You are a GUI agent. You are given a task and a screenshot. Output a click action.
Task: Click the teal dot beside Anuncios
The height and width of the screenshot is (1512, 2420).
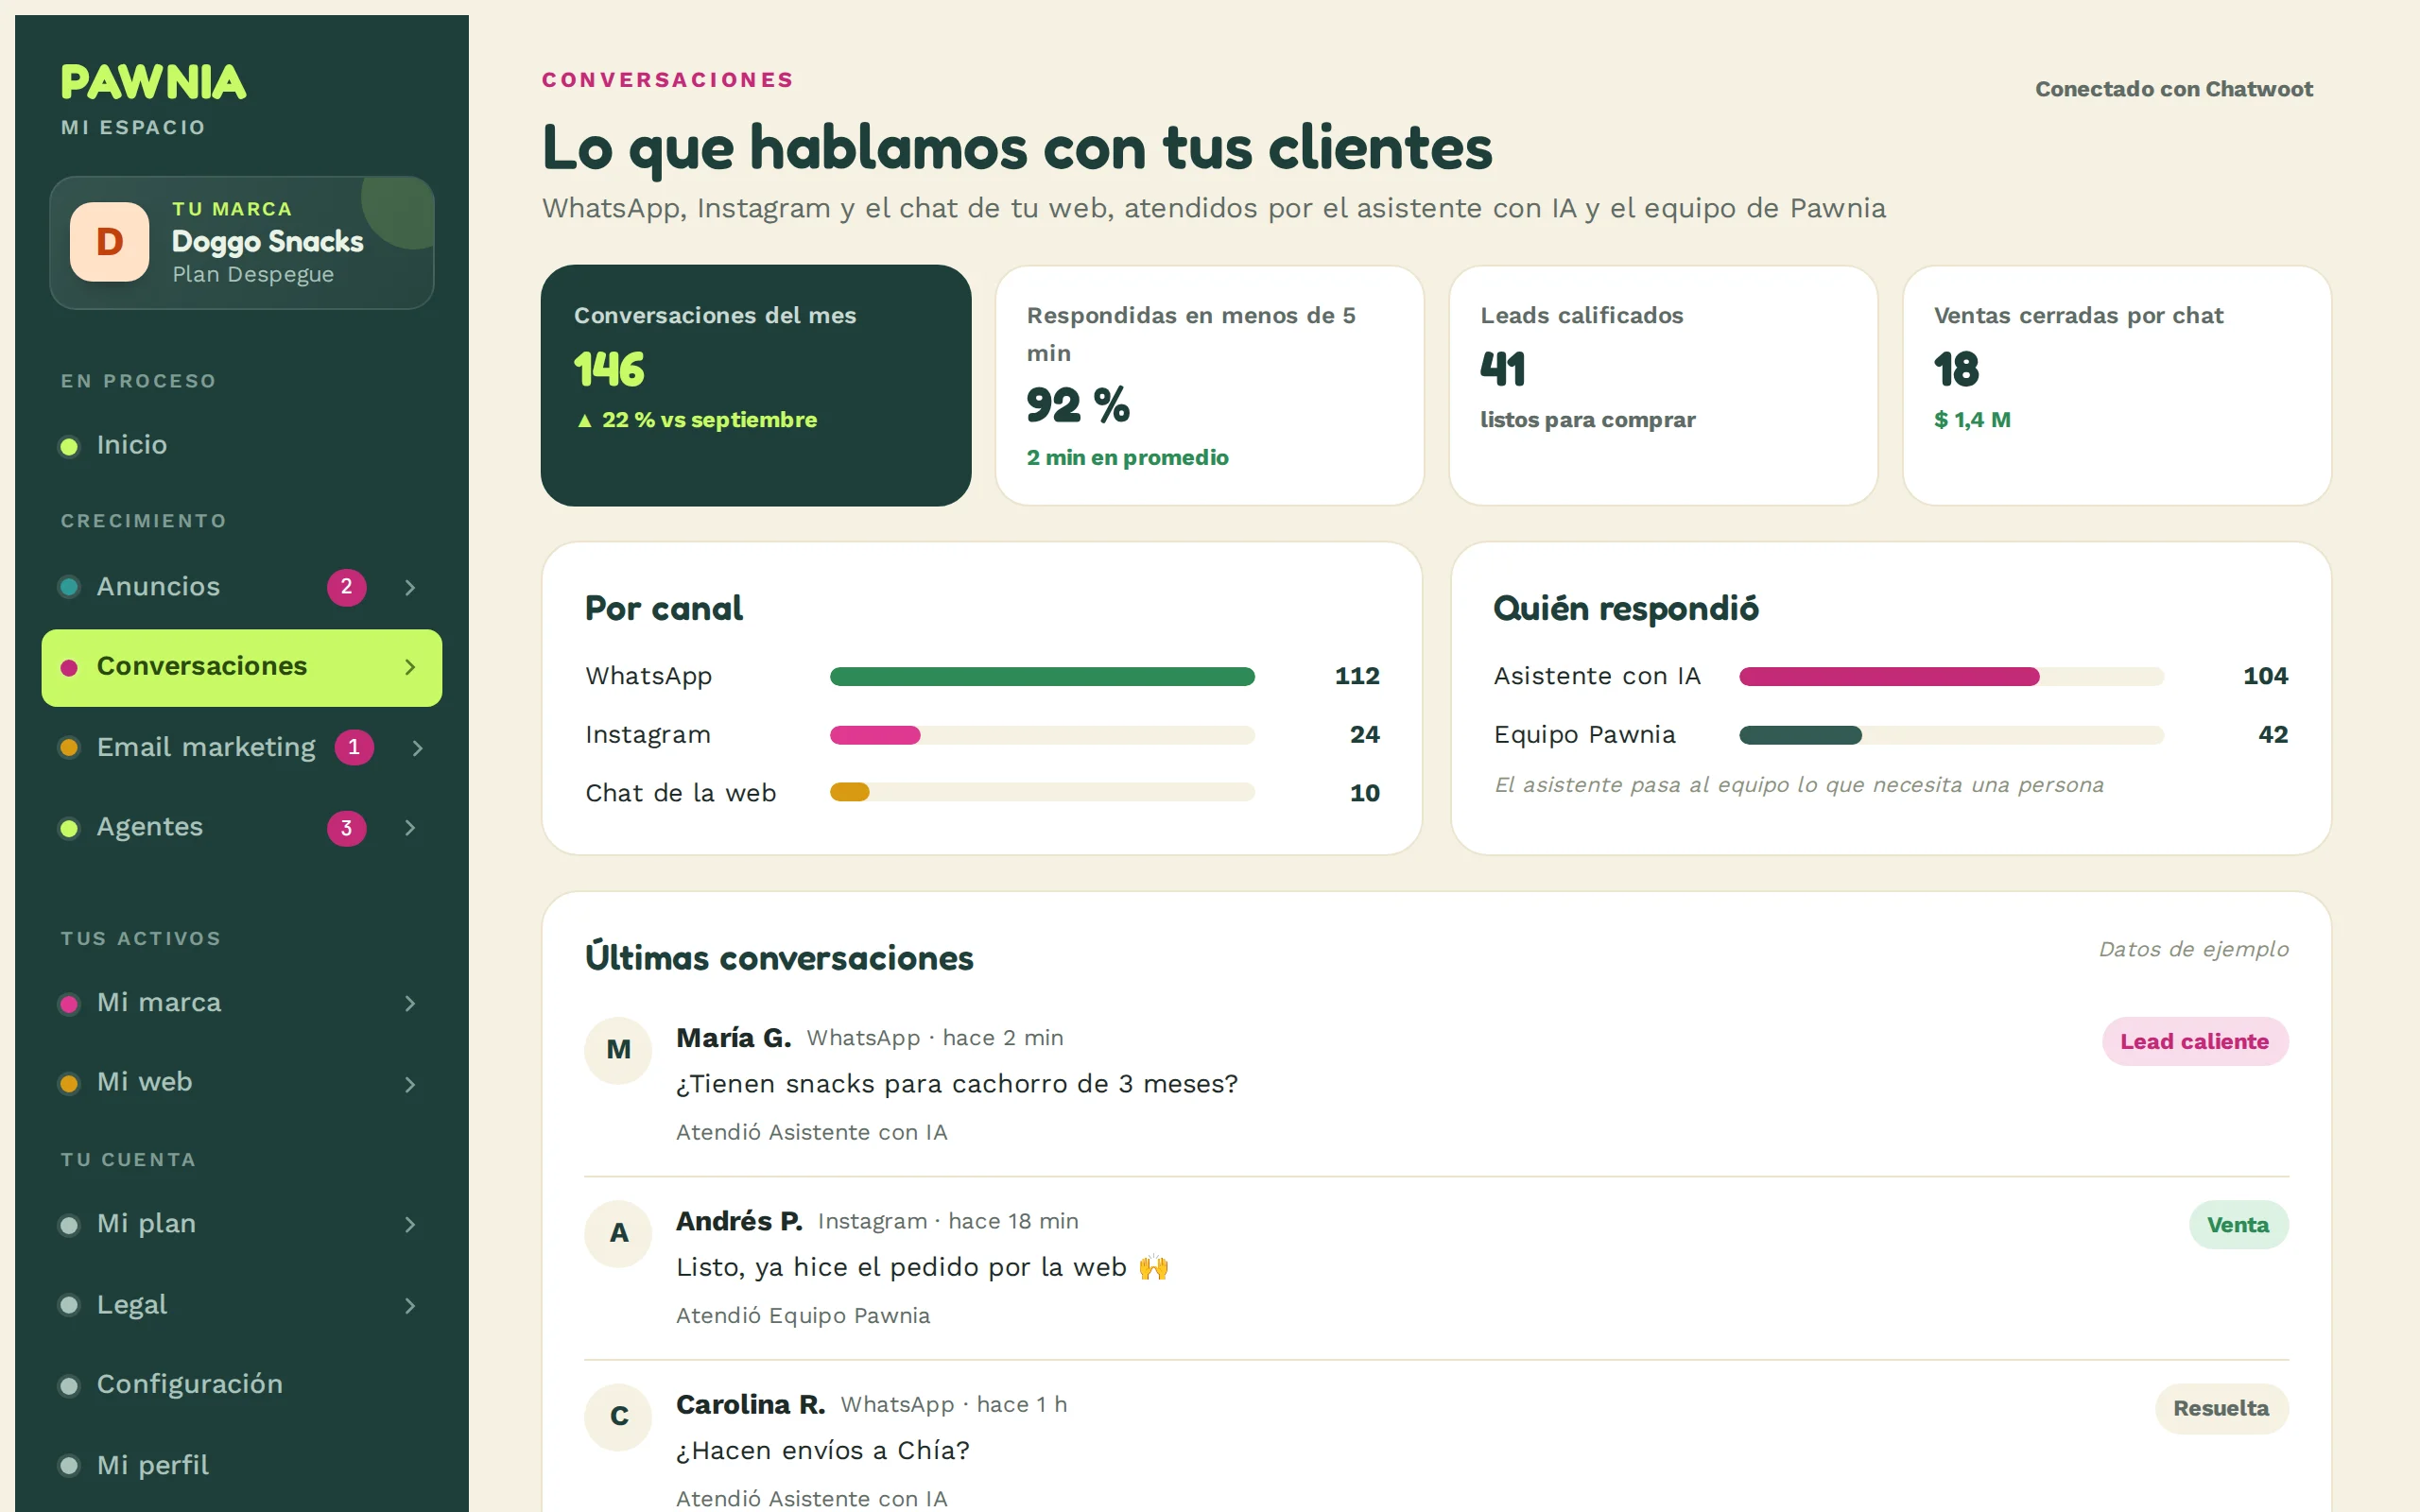69,587
